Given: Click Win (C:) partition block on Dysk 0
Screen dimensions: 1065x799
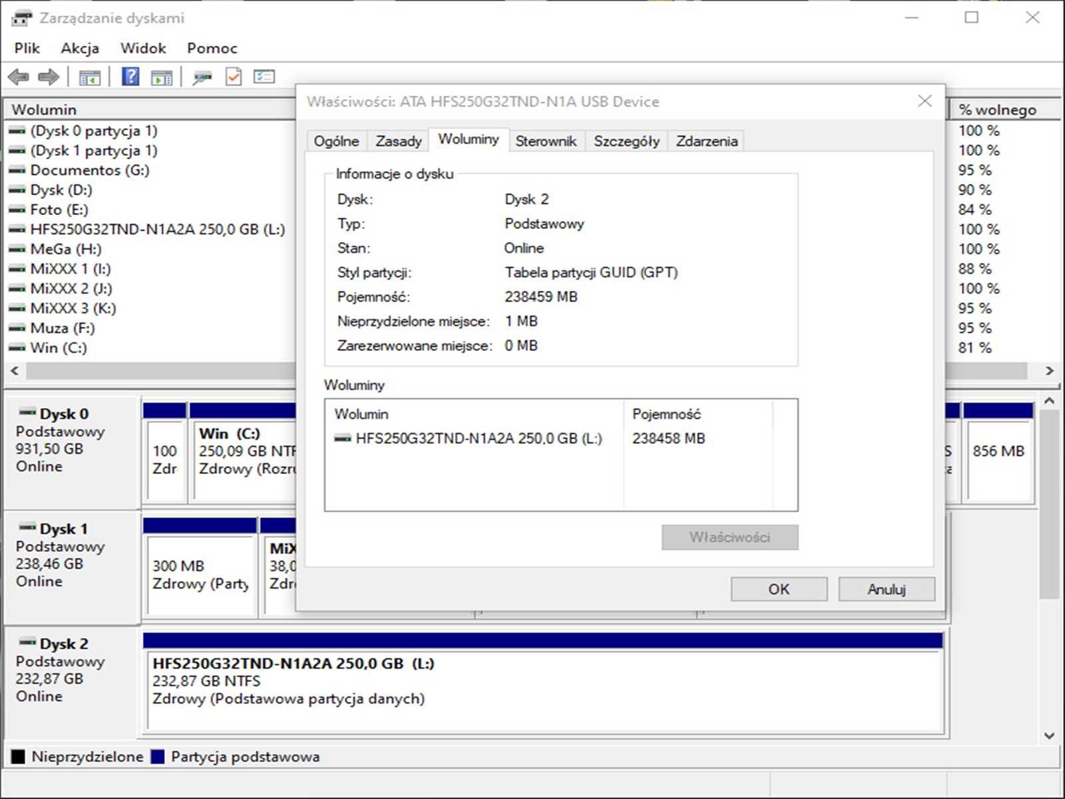Looking at the screenshot, I should [244, 453].
